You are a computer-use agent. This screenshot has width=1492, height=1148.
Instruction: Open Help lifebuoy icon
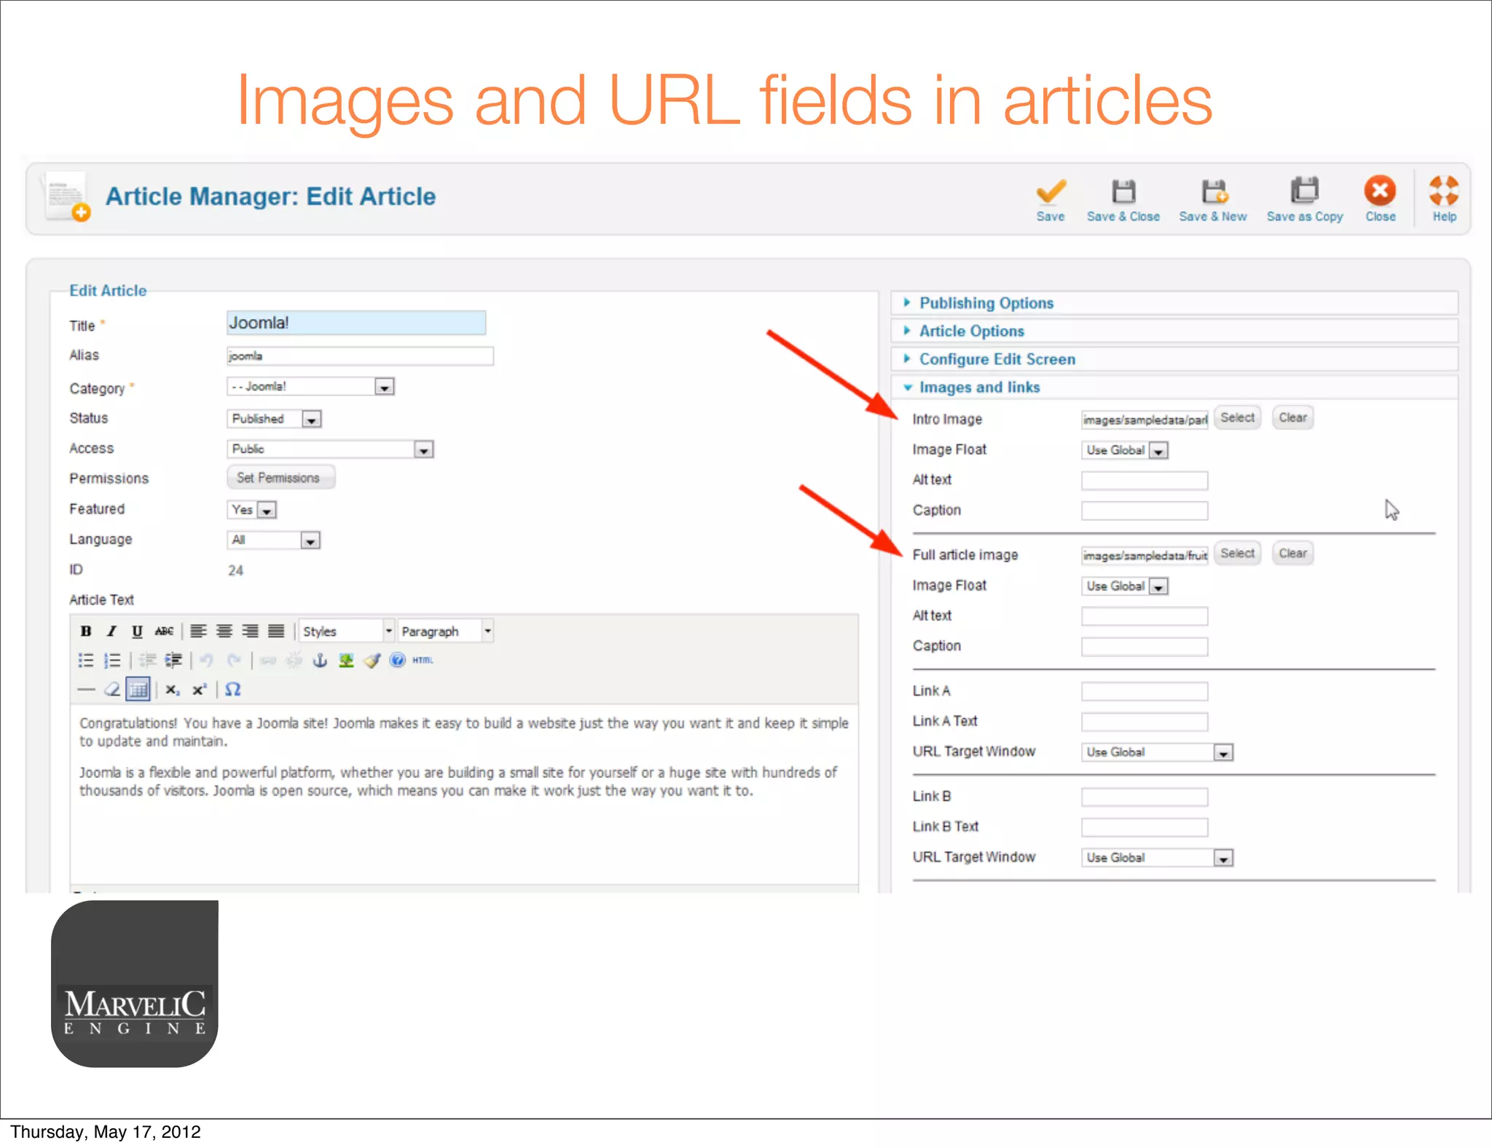1444,191
